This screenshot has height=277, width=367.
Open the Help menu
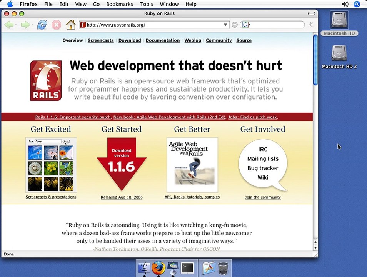(x=191, y=4)
